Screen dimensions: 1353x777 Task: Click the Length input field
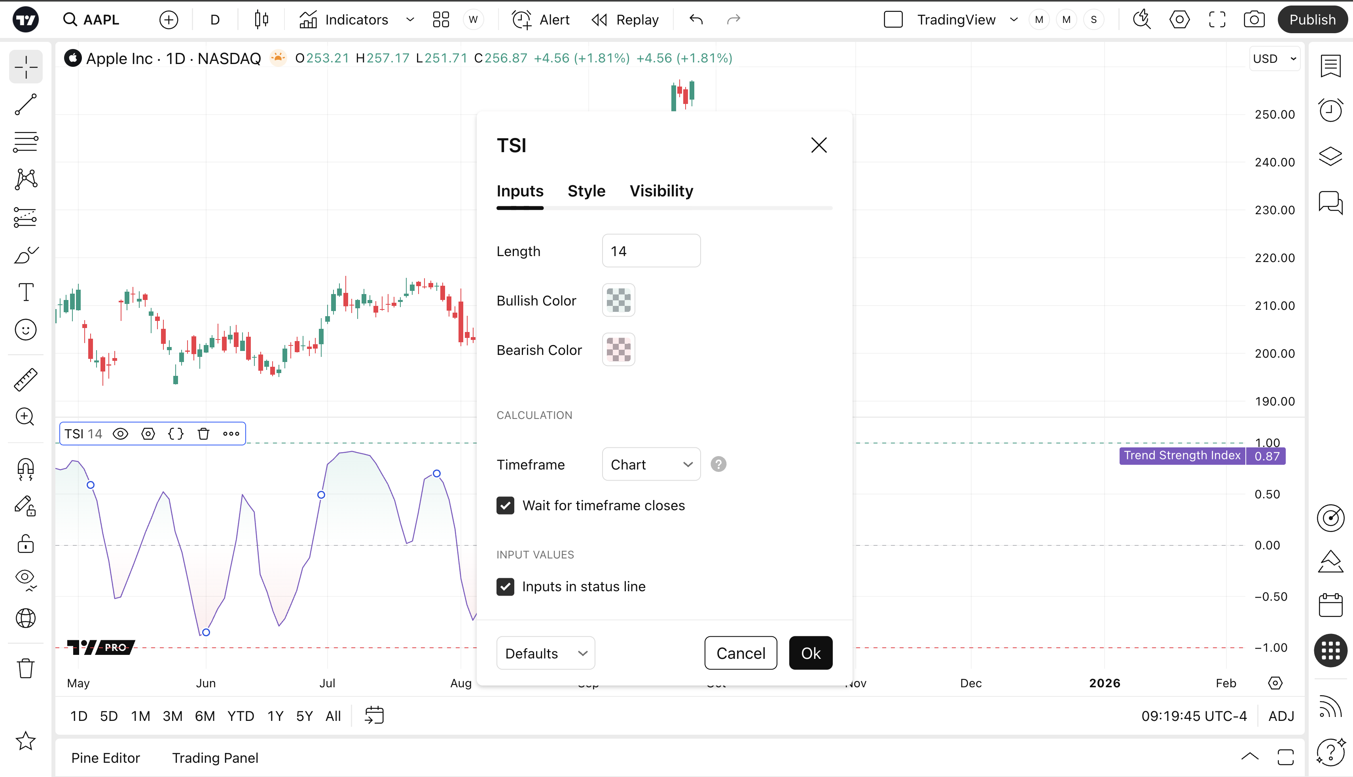pyautogui.click(x=651, y=251)
